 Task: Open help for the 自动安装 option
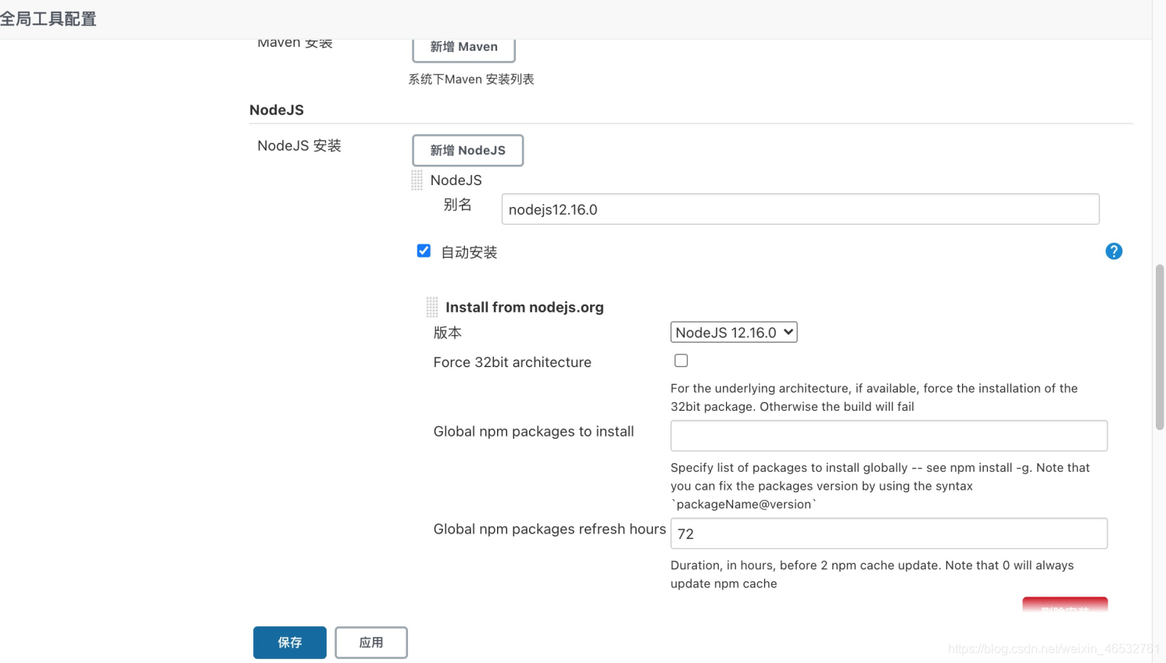pyautogui.click(x=1114, y=251)
